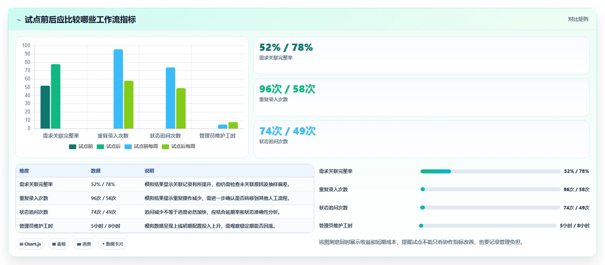Click the 需求关联完整率 progress bar
605x265 pixels.
pos(490,171)
